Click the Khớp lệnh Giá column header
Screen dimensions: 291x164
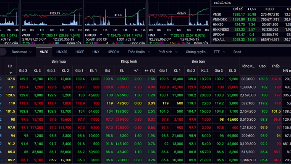click(x=107, y=71)
